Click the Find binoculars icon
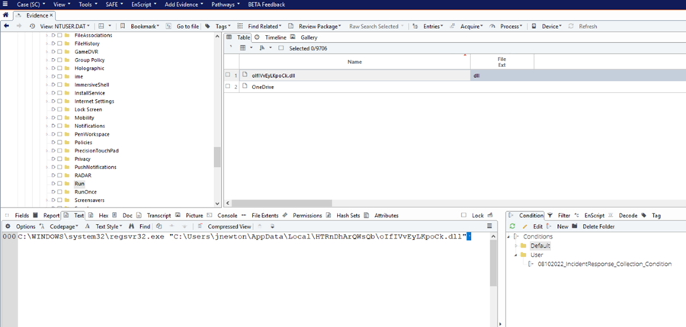686x327 pixels. pyautogui.click(x=131, y=226)
